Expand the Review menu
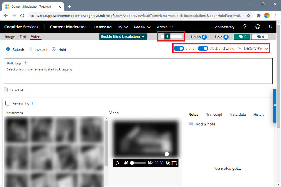This screenshot has height=187, width=281. click(142, 27)
